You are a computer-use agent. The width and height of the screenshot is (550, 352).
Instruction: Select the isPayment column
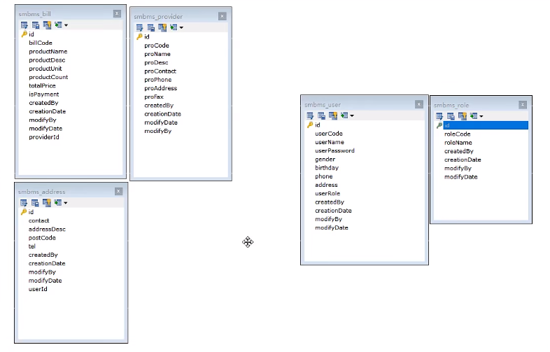(x=44, y=94)
